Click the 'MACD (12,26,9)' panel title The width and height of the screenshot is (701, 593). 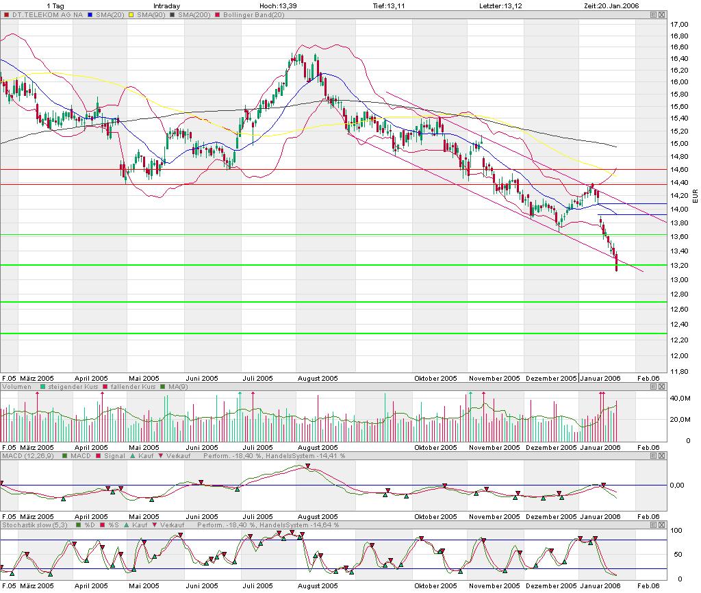tap(28, 456)
